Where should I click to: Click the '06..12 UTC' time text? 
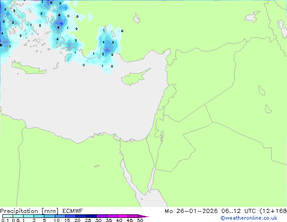coord(238,211)
